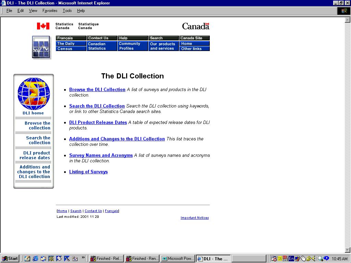Click the En language indicator in tray
The width and height of the screenshot is (351, 263).
[x=291, y=259]
